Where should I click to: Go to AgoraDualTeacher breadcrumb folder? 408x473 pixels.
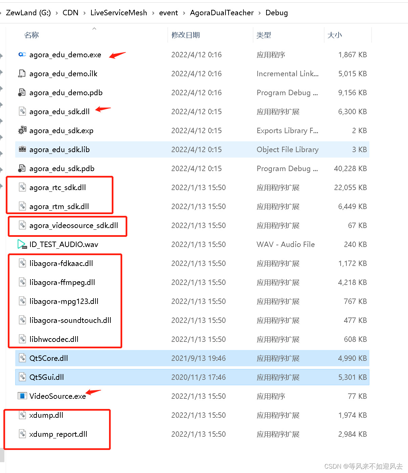tap(222, 13)
